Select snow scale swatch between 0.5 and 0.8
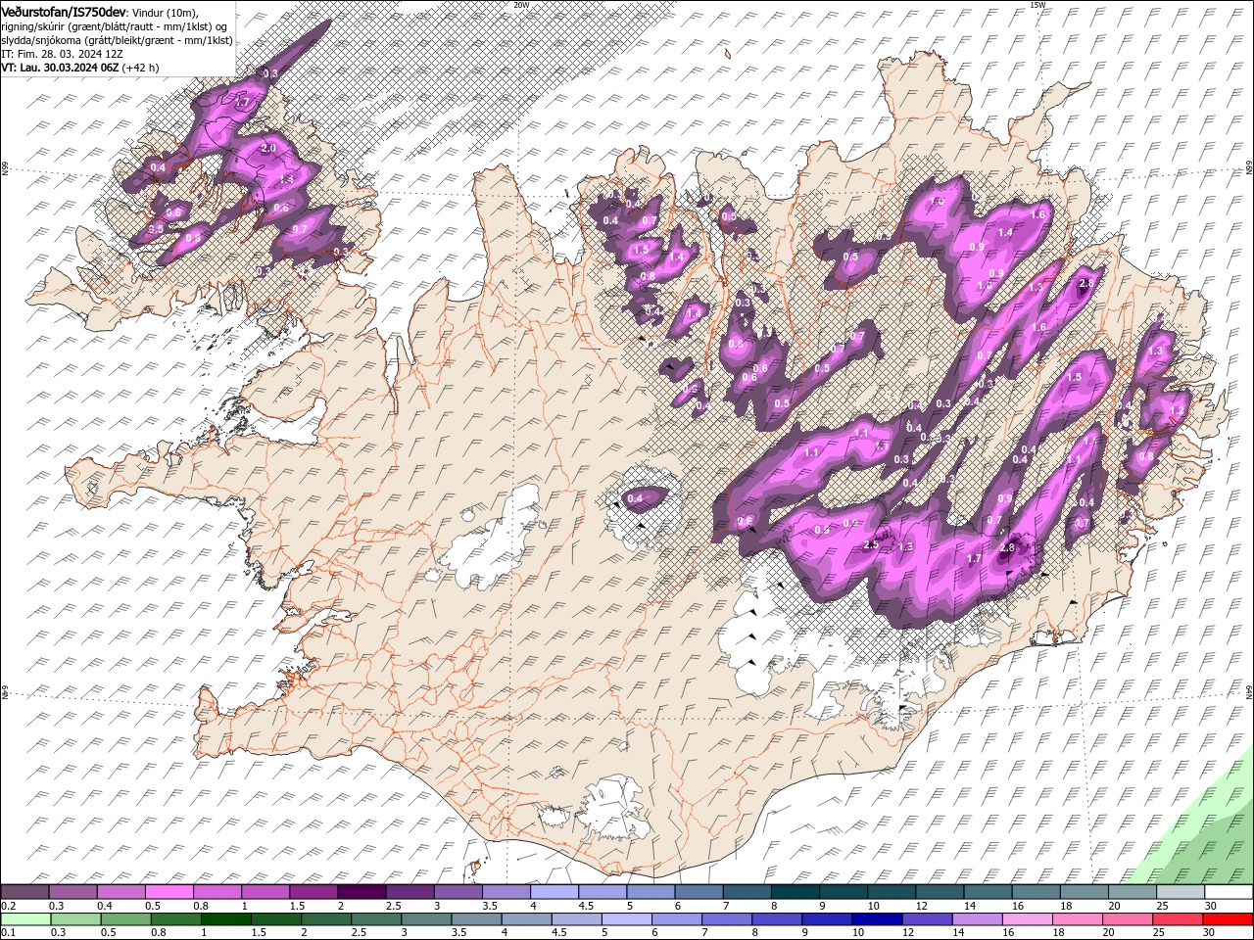 (169, 892)
